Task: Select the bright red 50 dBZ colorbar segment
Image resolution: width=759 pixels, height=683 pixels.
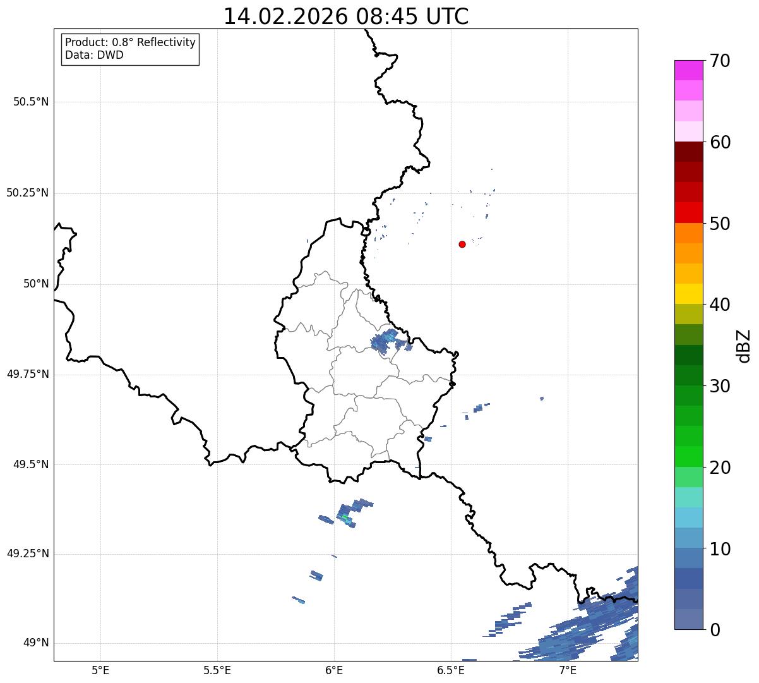Action: (688, 212)
